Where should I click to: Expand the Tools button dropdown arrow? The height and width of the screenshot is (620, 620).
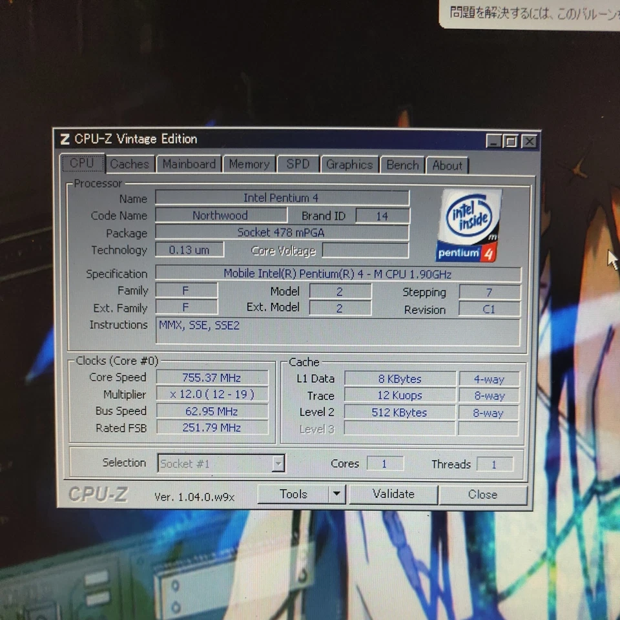[336, 493]
